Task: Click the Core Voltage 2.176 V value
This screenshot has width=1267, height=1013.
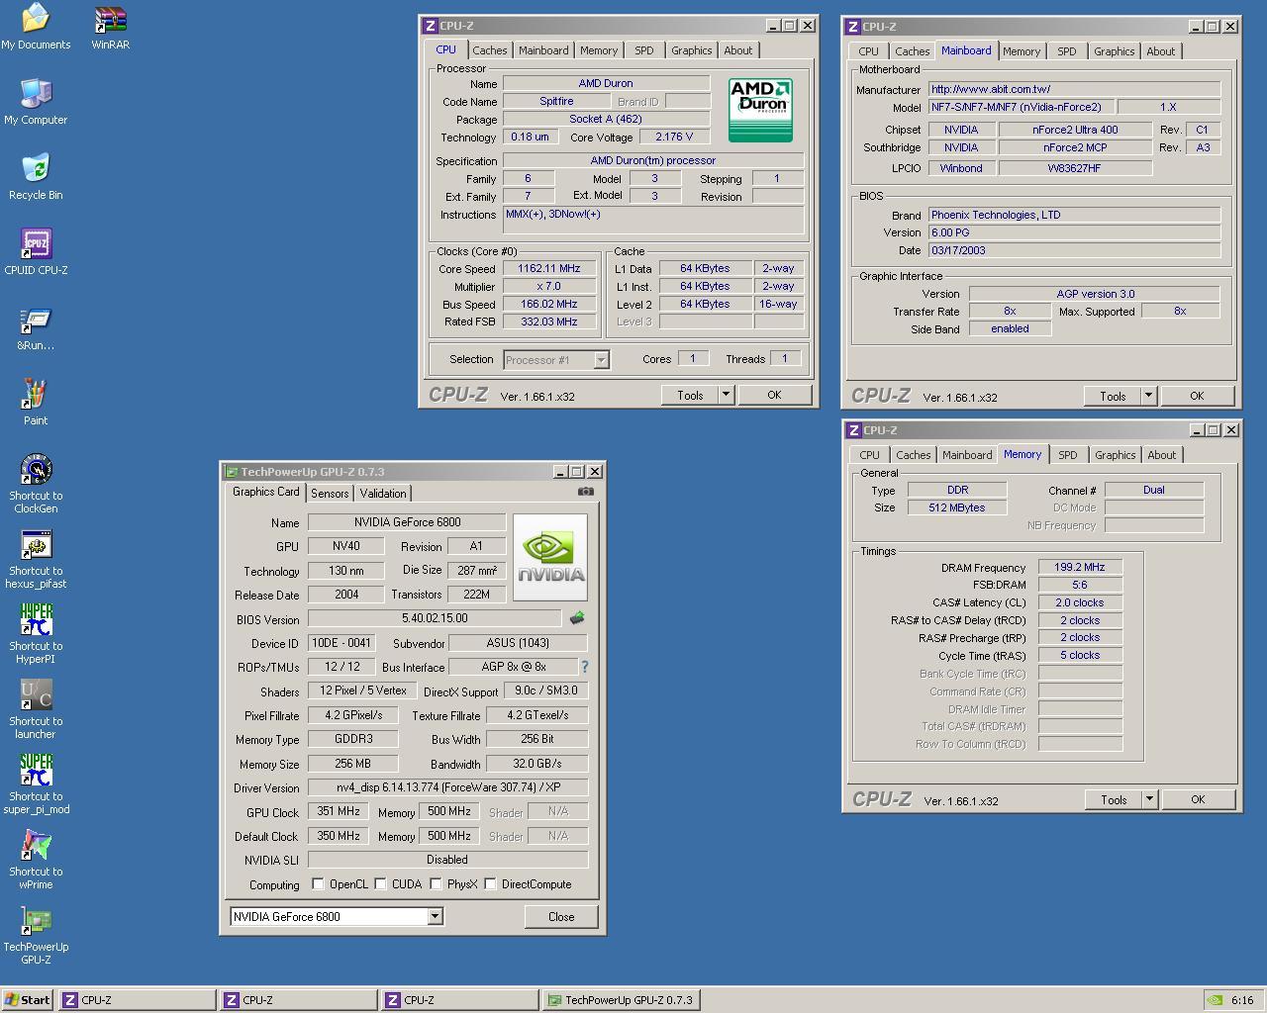Action: 674,137
